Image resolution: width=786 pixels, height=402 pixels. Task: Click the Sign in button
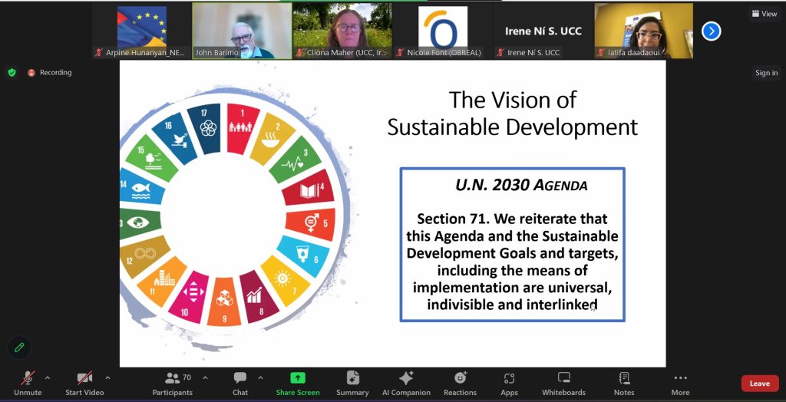click(x=766, y=73)
